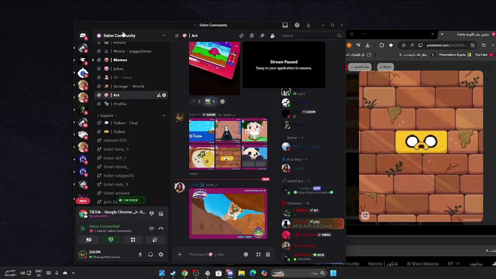
Task: Focus the Discord Search field
Action: (311, 36)
